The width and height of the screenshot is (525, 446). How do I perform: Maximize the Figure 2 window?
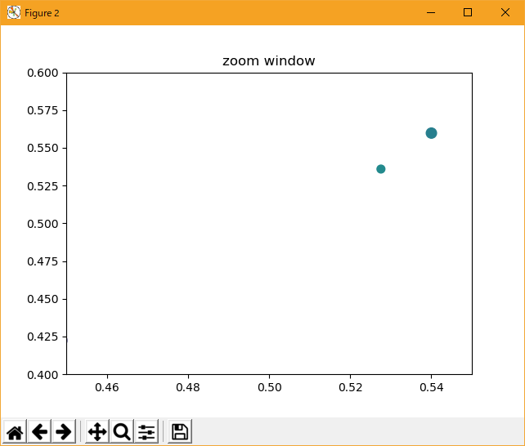tap(468, 12)
